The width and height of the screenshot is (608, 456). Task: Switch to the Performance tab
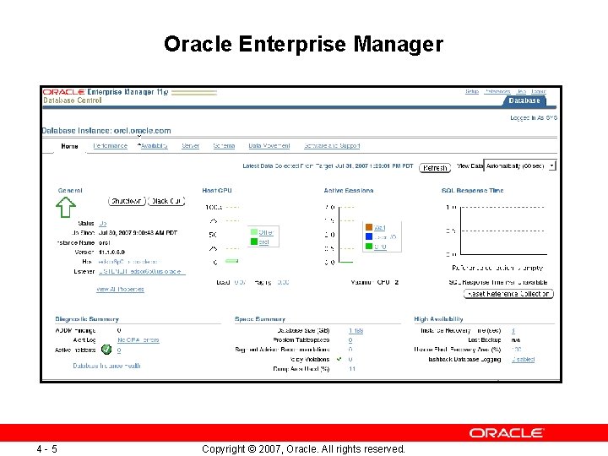pos(110,146)
